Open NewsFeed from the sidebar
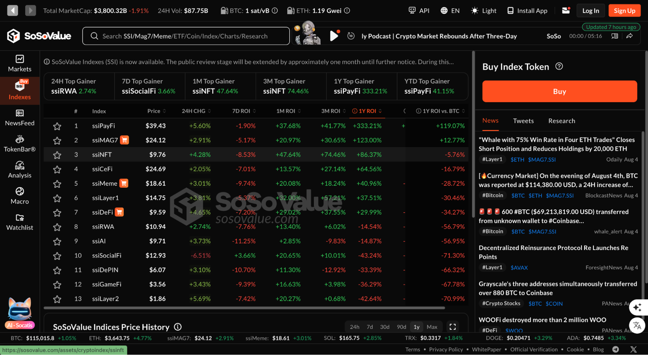This screenshot has width=648, height=355. 19,118
